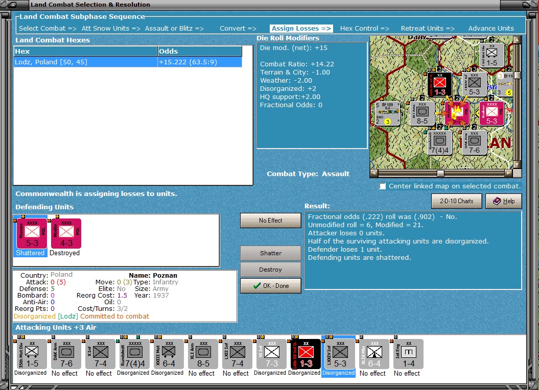
Task: Open the Help book button
Action: point(504,201)
